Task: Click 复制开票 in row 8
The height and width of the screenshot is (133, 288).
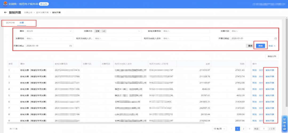Action: [x=270, y=114]
